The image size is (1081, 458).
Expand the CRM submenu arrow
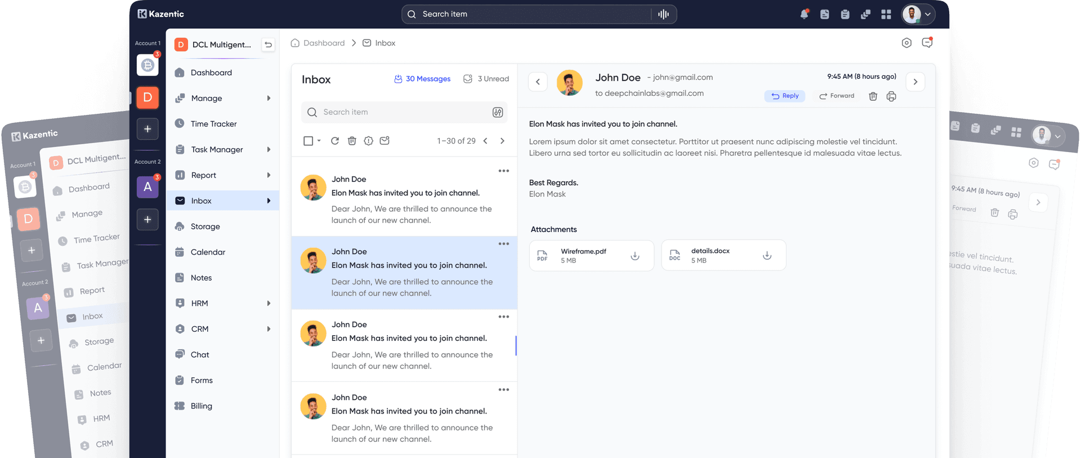coord(269,329)
